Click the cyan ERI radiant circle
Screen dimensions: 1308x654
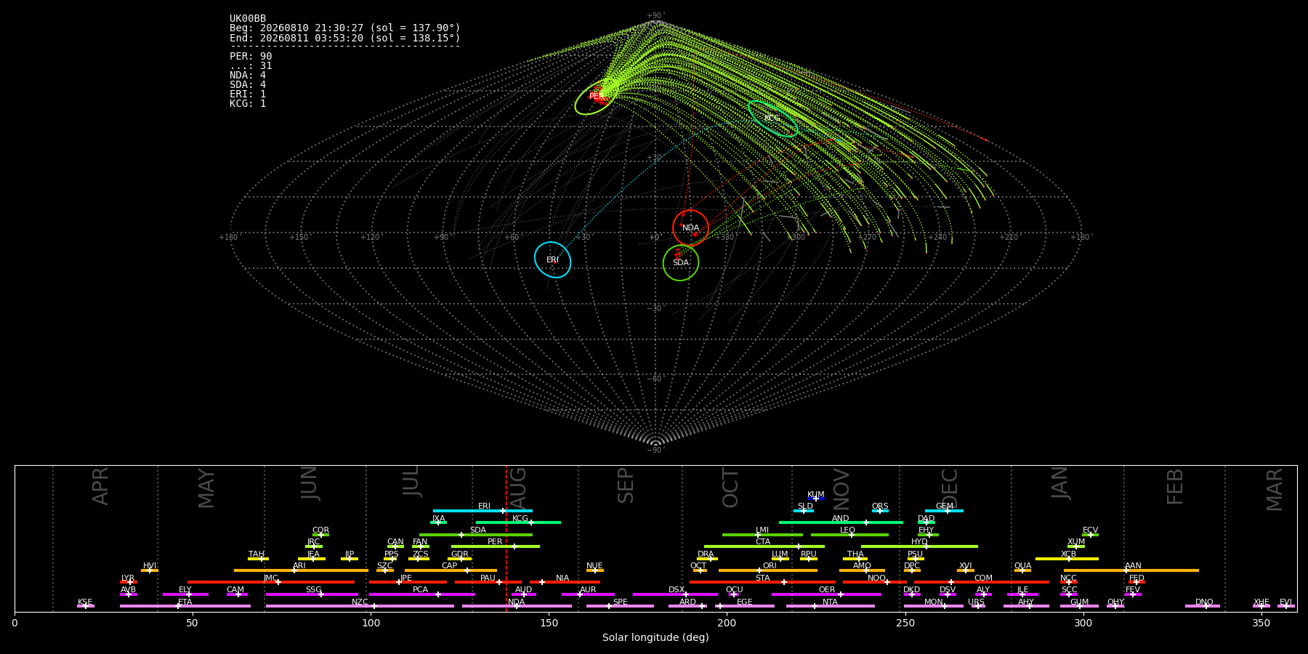[553, 259]
